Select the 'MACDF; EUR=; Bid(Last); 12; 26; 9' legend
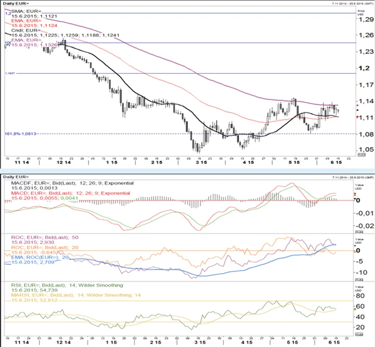 click(73, 183)
